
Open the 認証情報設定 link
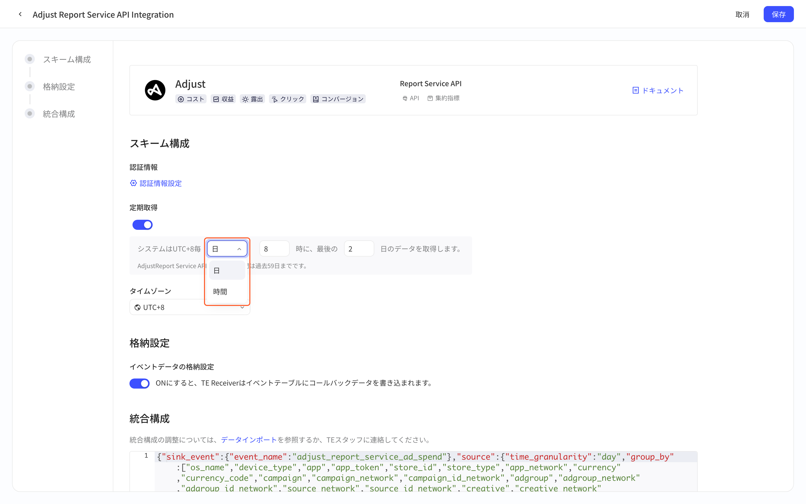click(x=160, y=183)
